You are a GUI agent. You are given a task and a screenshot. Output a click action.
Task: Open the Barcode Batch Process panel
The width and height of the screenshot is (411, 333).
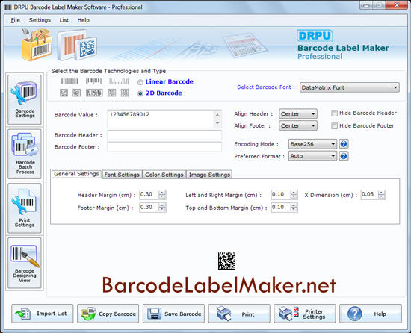25,154
